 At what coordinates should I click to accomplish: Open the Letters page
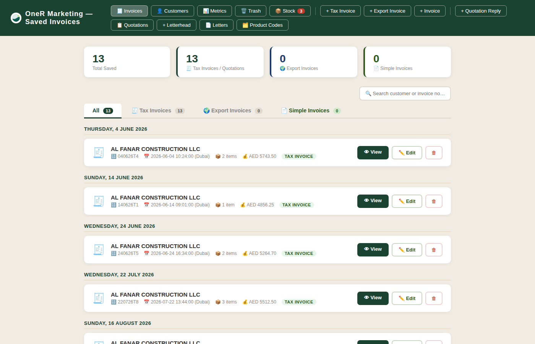[217, 25]
